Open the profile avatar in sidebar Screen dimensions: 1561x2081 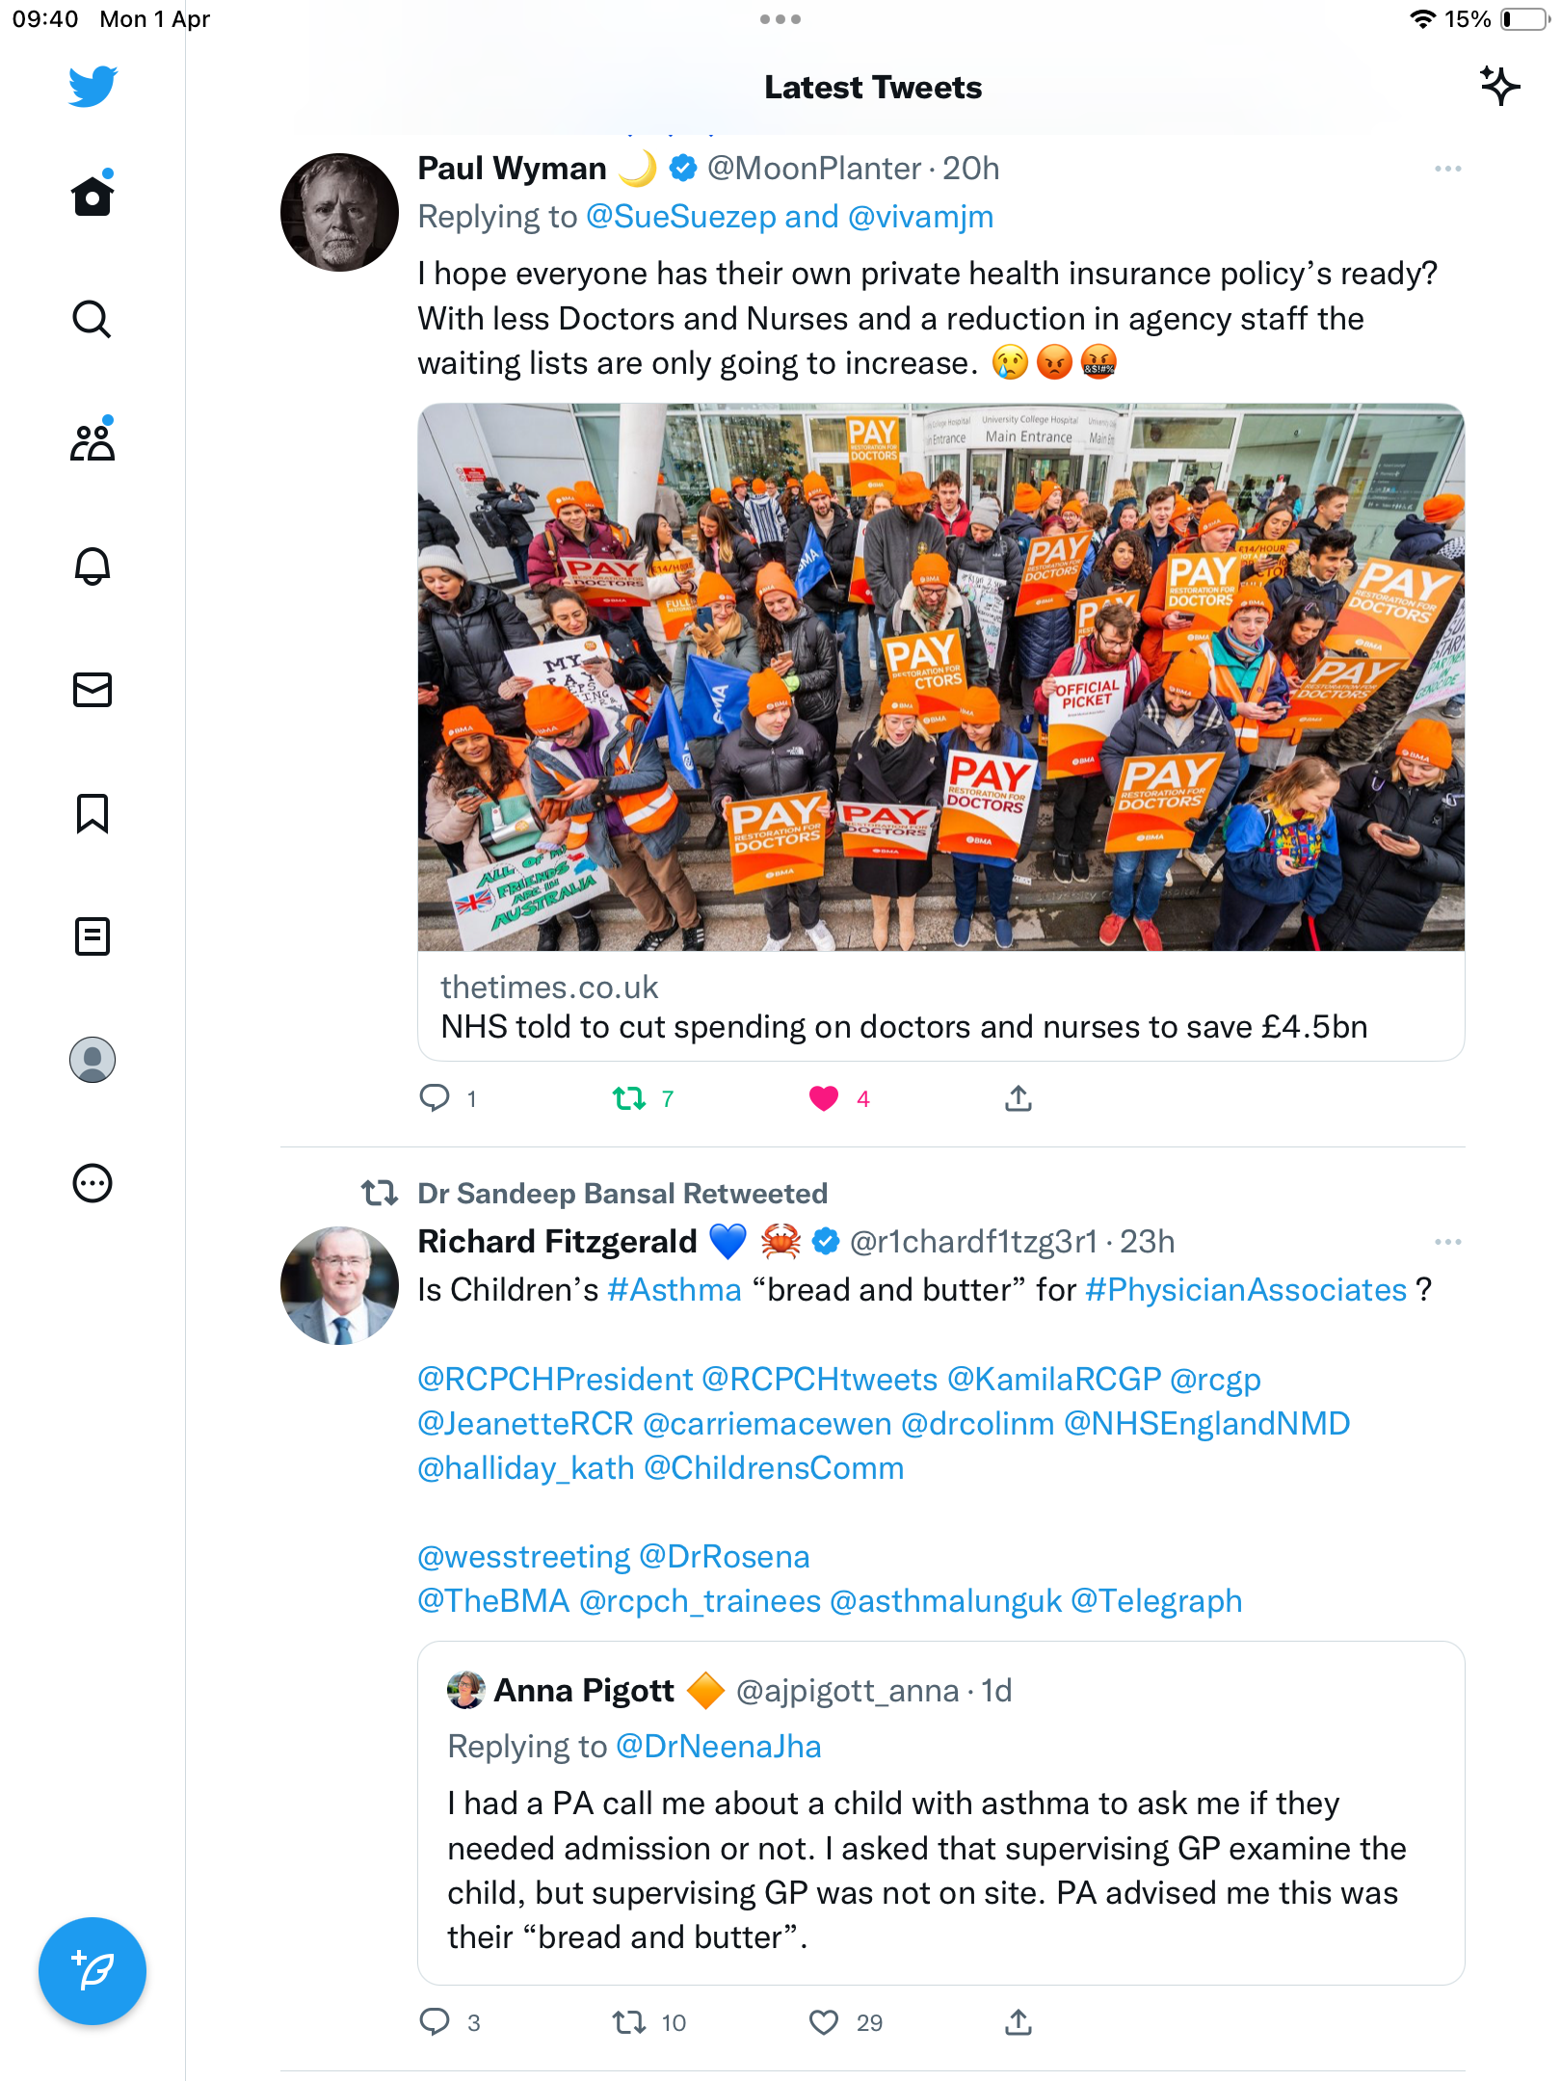click(93, 1059)
